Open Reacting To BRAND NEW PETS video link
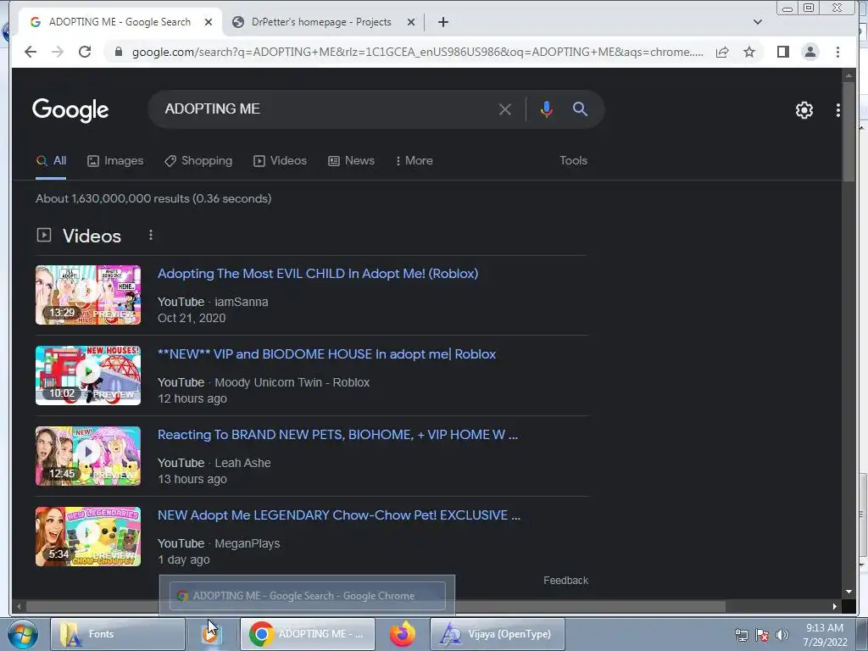The height and width of the screenshot is (651, 868). point(337,435)
